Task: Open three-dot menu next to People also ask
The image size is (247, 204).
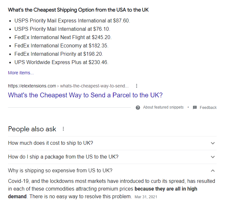Action: point(63,129)
